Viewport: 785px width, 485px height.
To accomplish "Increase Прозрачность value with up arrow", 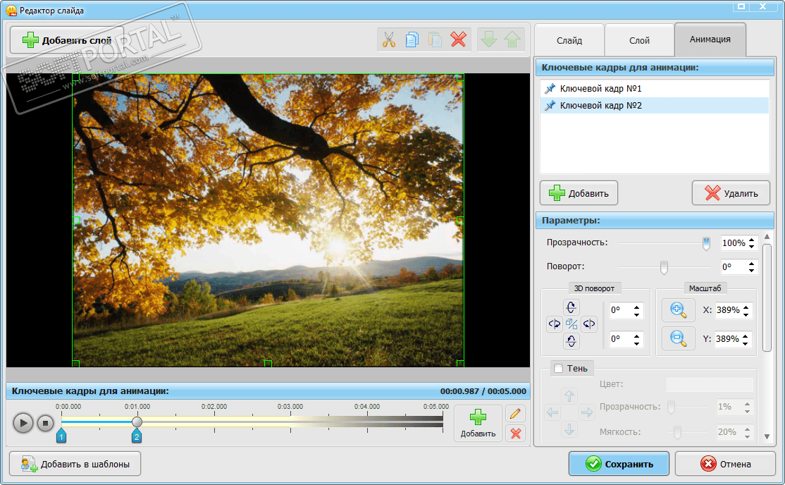I will pos(752,240).
